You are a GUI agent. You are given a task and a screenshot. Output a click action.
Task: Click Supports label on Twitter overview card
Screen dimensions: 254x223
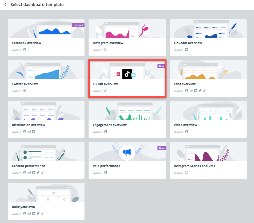tap(16, 91)
